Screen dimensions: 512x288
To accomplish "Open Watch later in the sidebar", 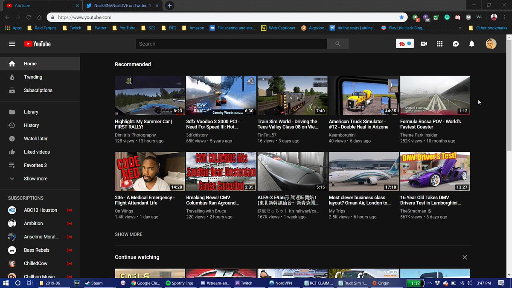I will (40, 138).
